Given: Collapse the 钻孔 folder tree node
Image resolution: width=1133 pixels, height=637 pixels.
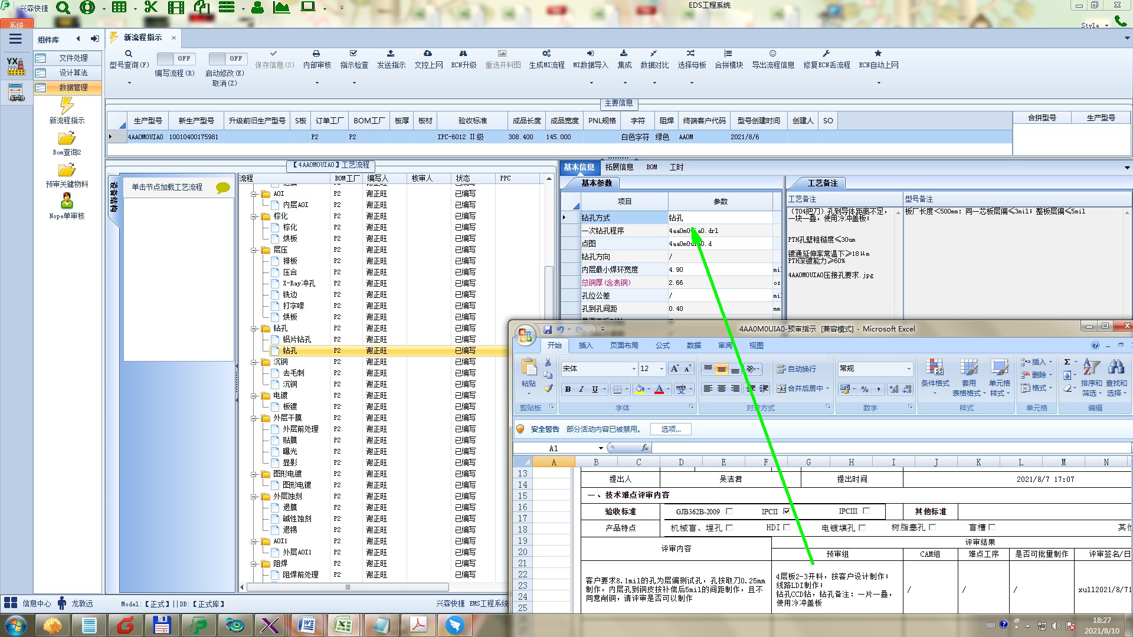Looking at the screenshot, I should click(254, 329).
